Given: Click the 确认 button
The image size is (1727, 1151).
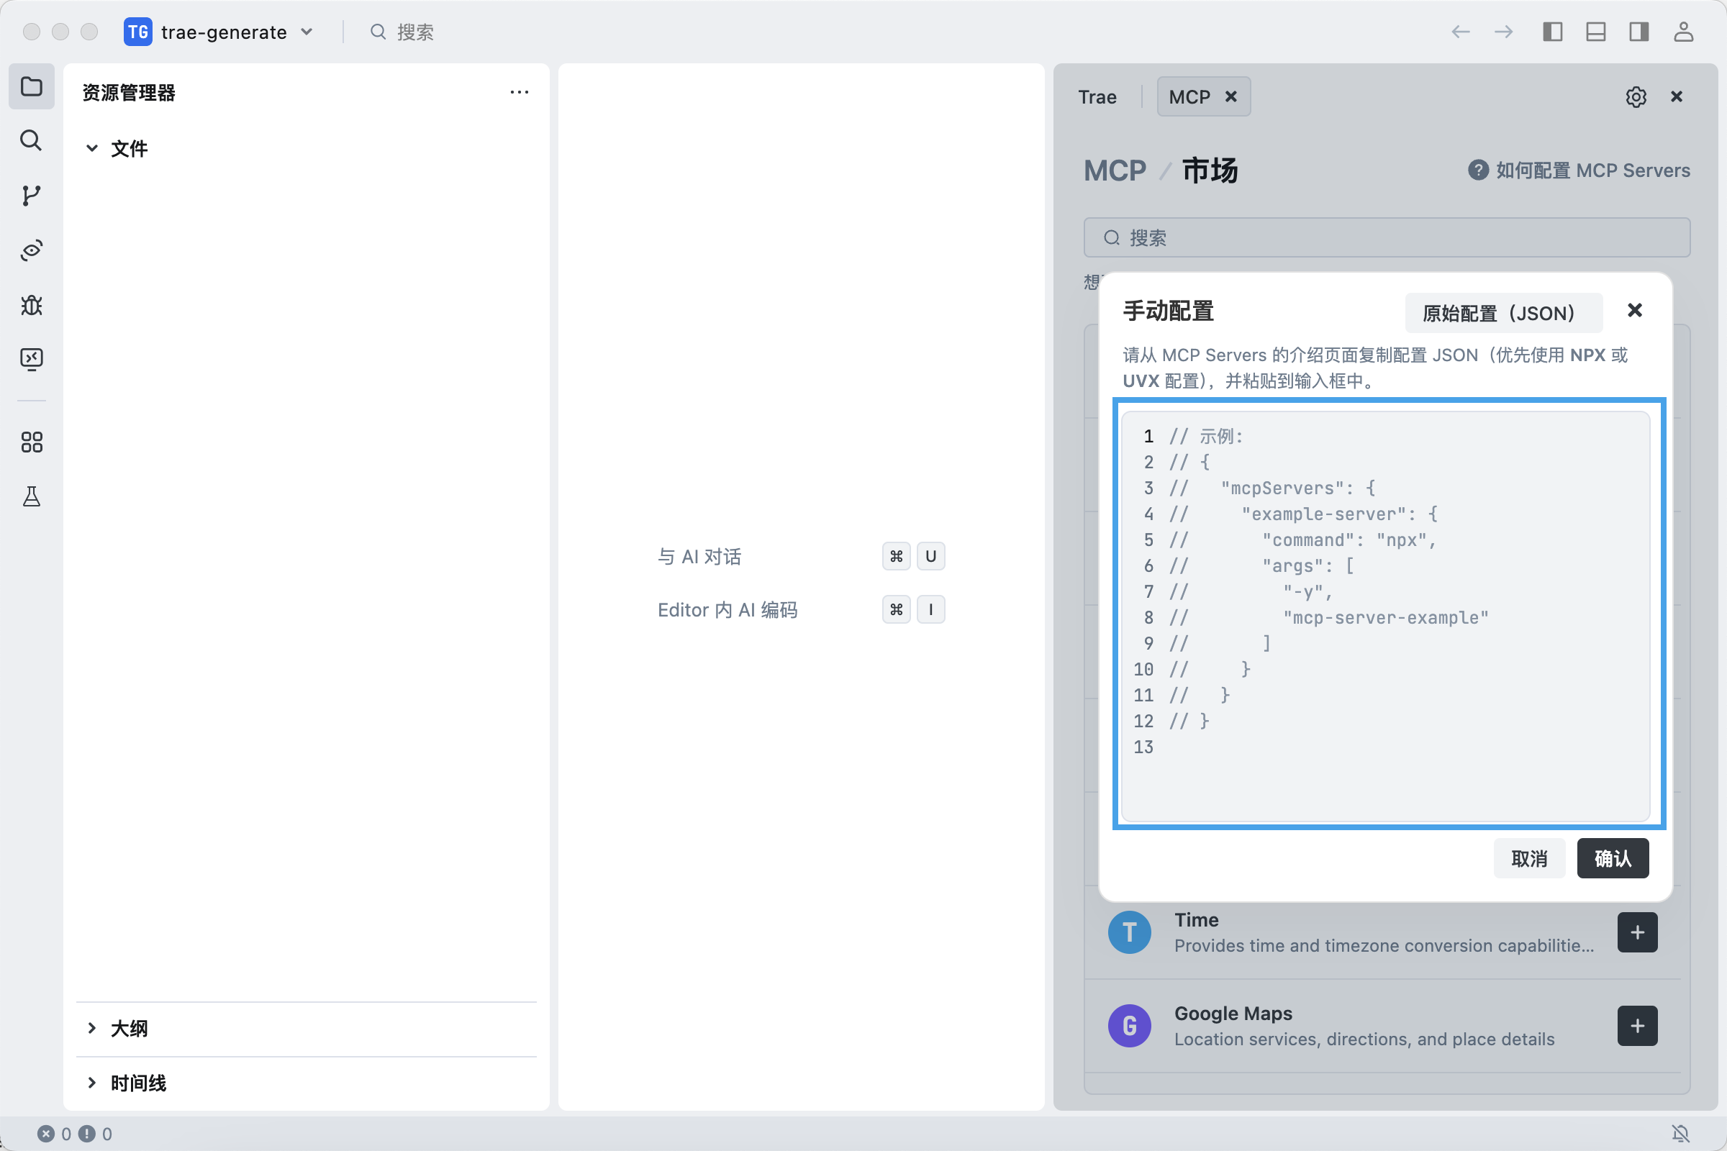Looking at the screenshot, I should pyautogui.click(x=1613, y=858).
